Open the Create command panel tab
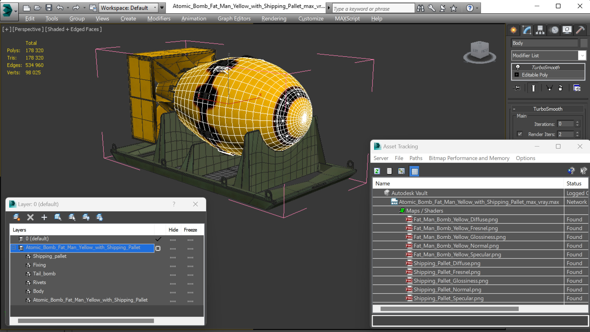The height and width of the screenshot is (332, 590). pyautogui.click(x=514, y=30)
